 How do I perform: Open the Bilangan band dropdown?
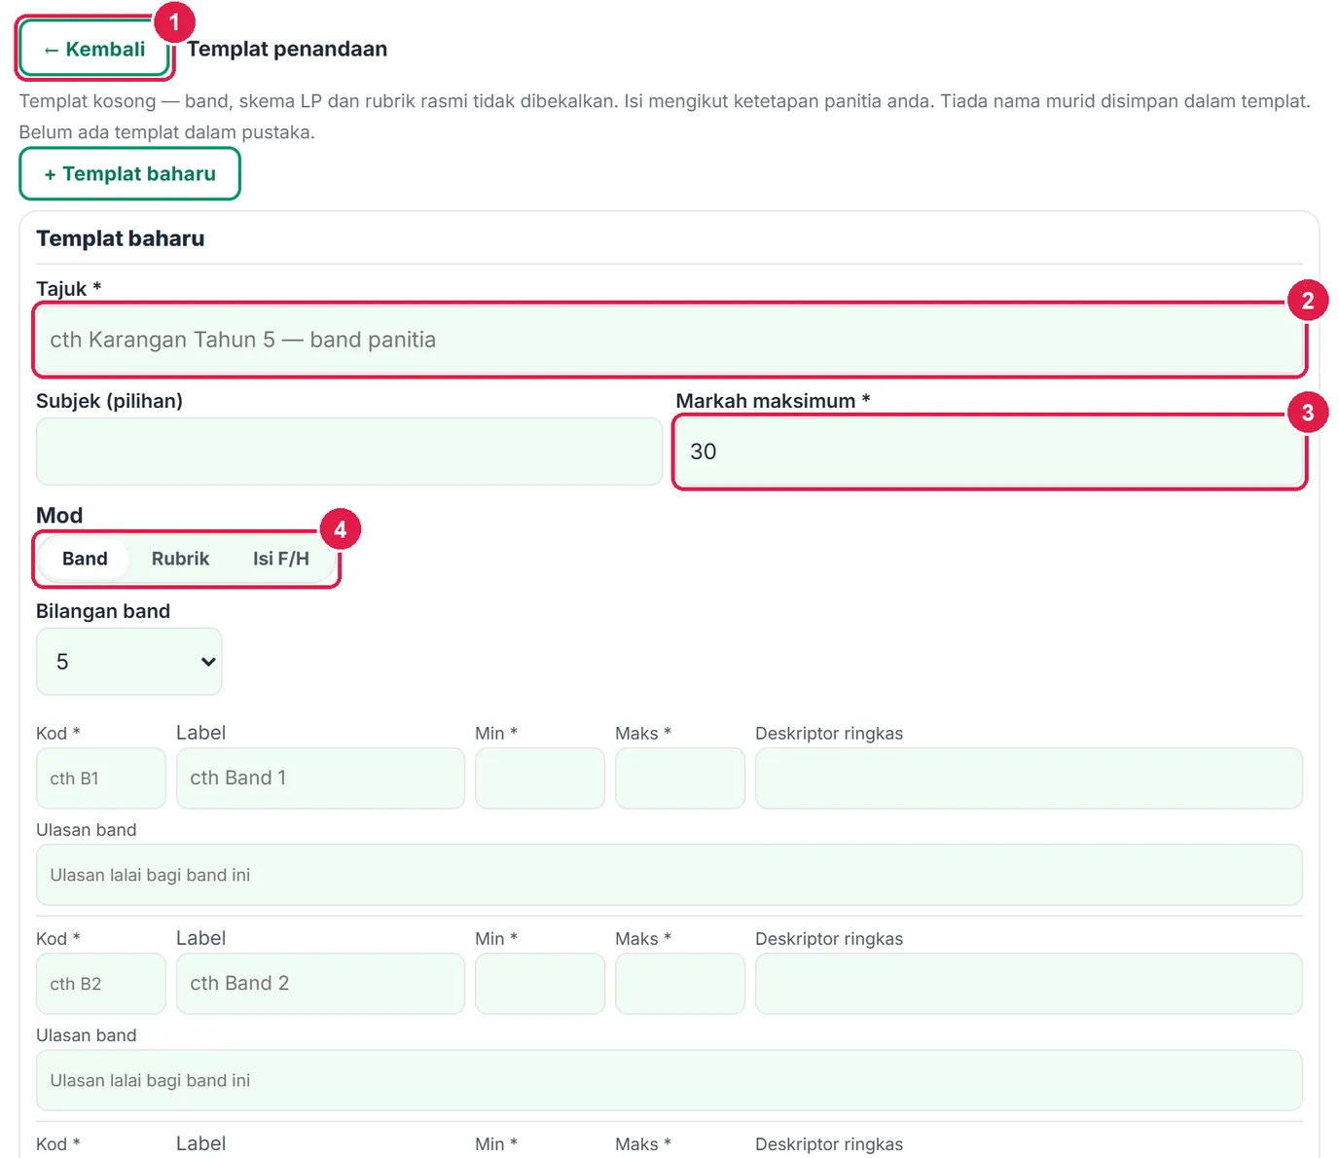pos(129,662)
